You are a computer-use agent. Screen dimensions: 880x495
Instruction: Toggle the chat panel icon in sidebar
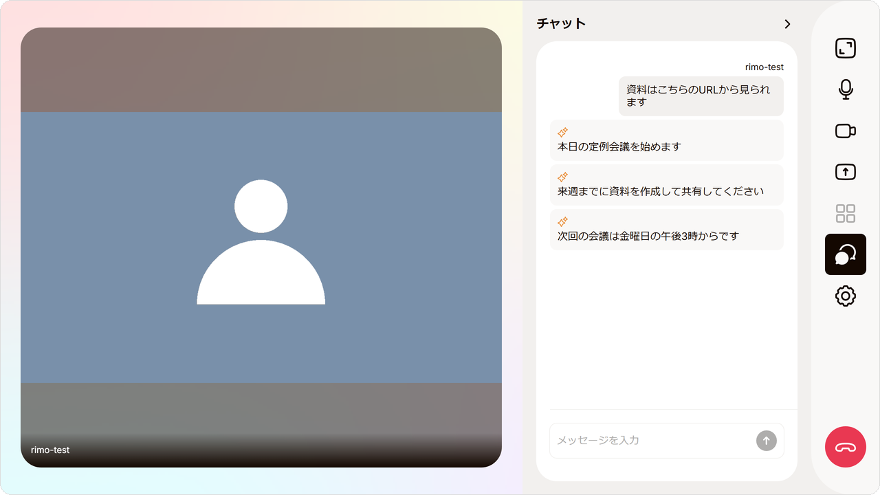845,254
